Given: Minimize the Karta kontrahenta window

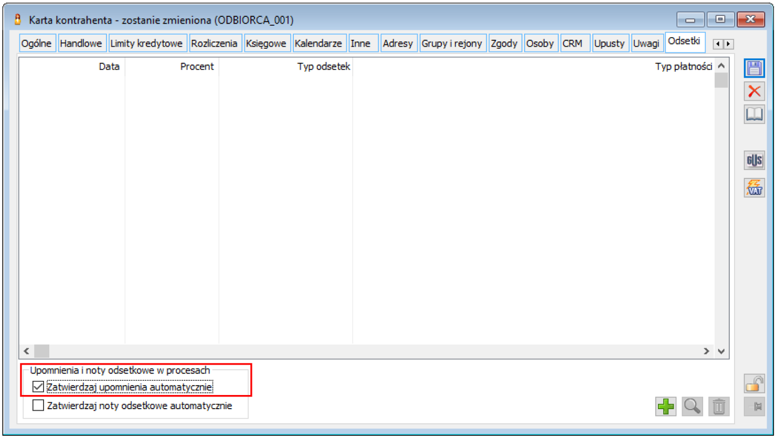Looking at the screenshot, I should point(690,19).
